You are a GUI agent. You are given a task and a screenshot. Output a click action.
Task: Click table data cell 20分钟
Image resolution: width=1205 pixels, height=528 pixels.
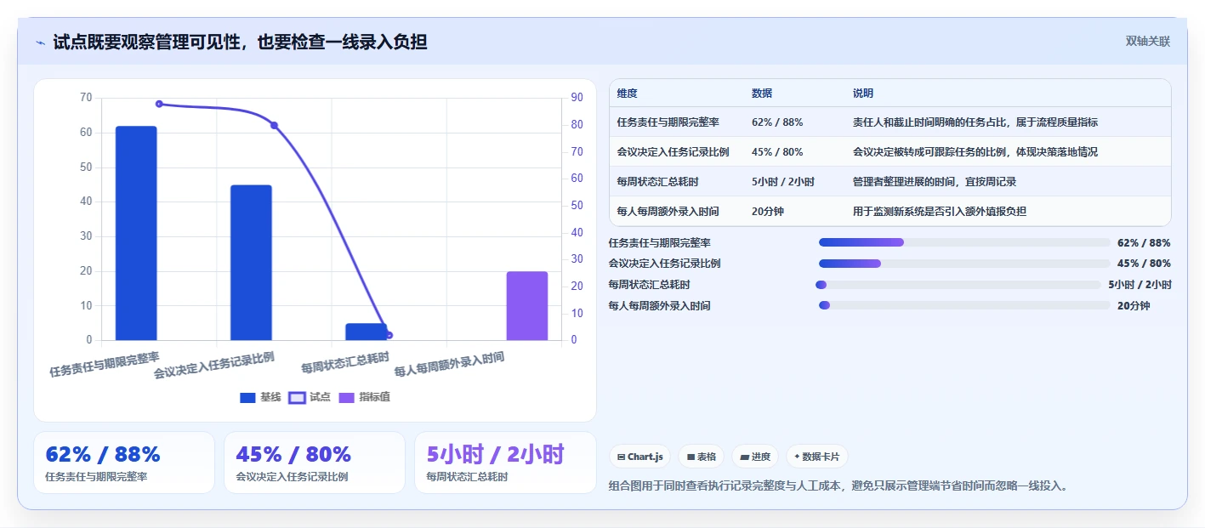coord(768,212)
